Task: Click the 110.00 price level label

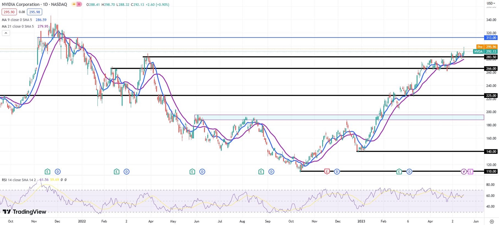Action: (x=491, y=171)
